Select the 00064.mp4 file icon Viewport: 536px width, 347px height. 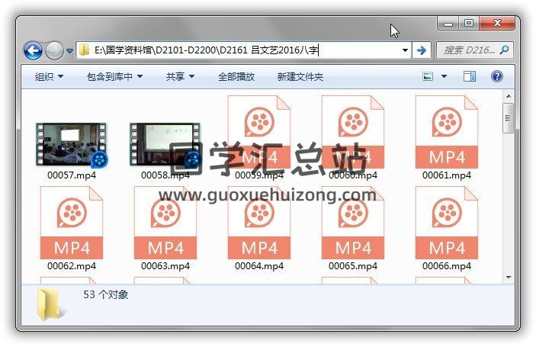coord(259,222)
